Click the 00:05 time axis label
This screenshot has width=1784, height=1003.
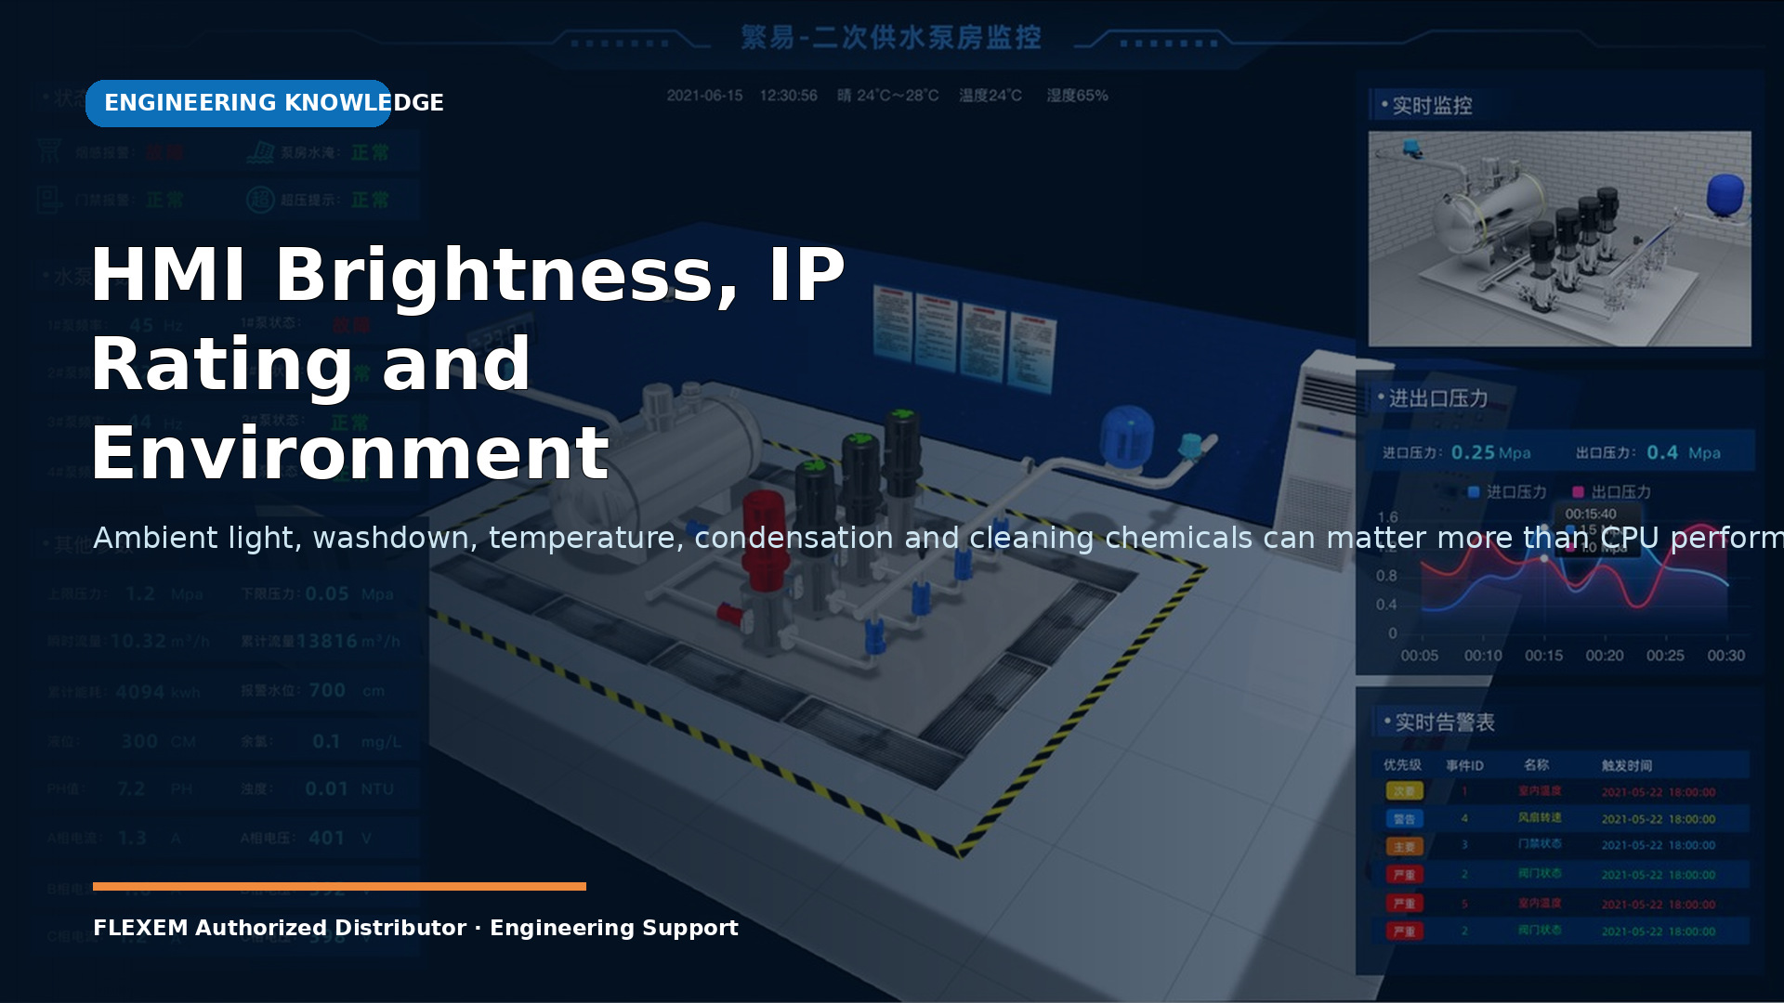[1419, 656]
